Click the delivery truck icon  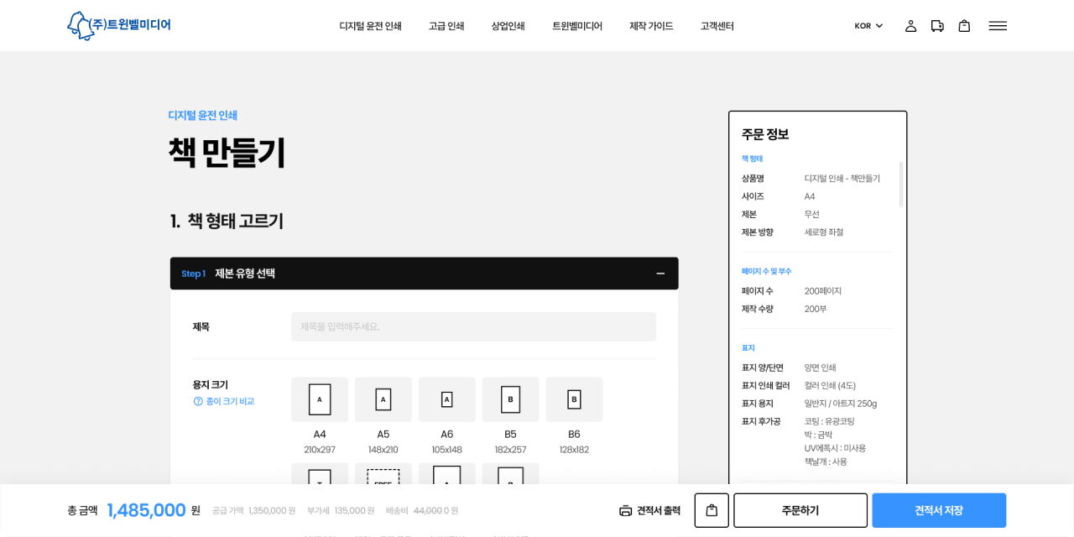click(937, 26)
